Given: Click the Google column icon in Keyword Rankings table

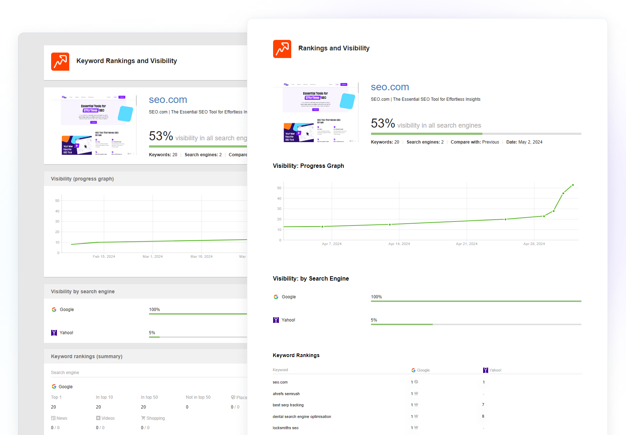Looking at the screenshot, I should tap(413, 370).
